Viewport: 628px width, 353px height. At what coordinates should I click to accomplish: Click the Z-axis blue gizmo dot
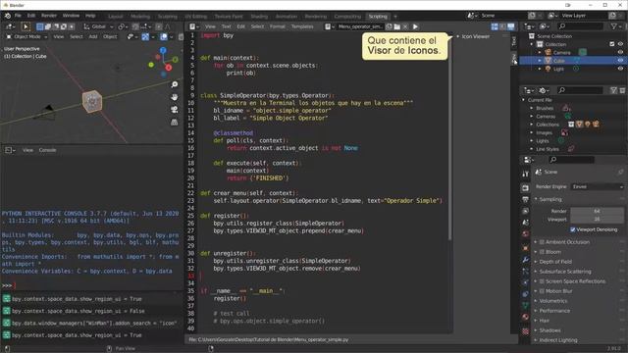pos(163,50)
